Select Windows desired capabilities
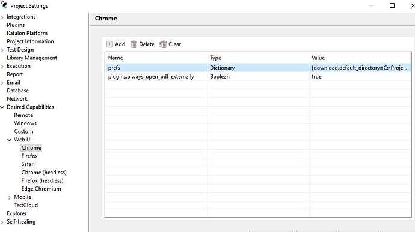The width and height of the screenshot is (415, 232). [x=25, y=123]
